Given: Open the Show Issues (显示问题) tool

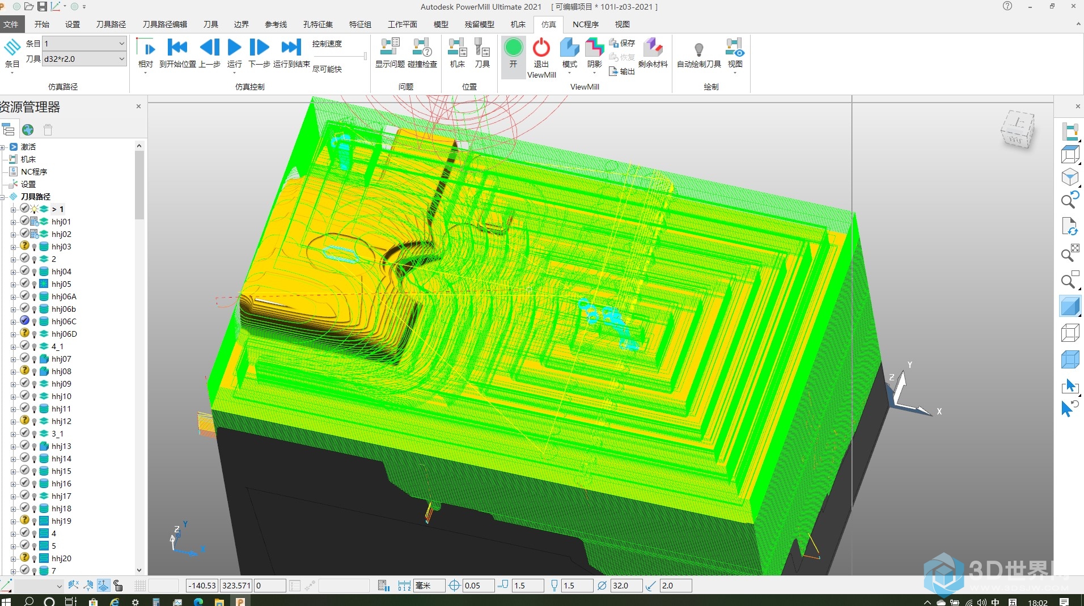Looking at the screenshot, I should click(390, 53).
